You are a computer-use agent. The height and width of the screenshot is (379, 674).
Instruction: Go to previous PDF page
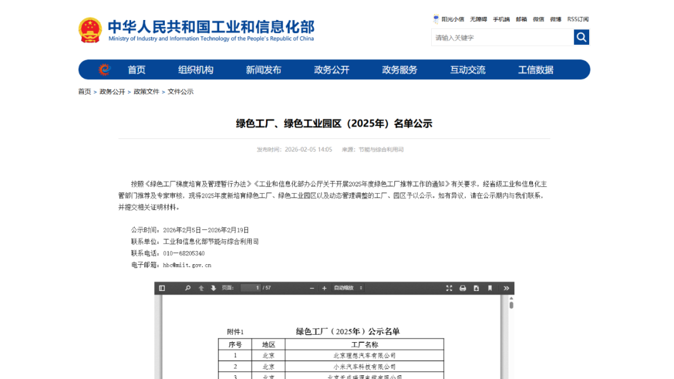coord(201,288)
